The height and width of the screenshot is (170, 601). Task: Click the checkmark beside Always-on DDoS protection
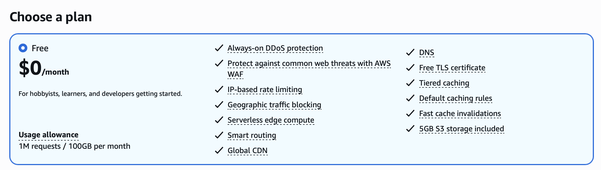[x=219, y=48]
